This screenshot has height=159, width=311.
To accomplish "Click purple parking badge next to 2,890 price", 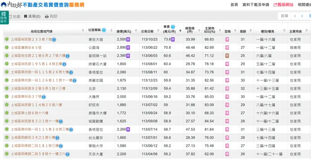I will pyautogui.click(x=128, y=48).
